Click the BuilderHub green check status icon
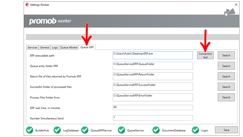This screenshot has height=137, width=243. [30, 130]
